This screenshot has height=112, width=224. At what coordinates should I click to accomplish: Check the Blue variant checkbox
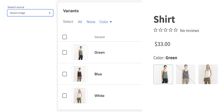click(x=65, y=74)
